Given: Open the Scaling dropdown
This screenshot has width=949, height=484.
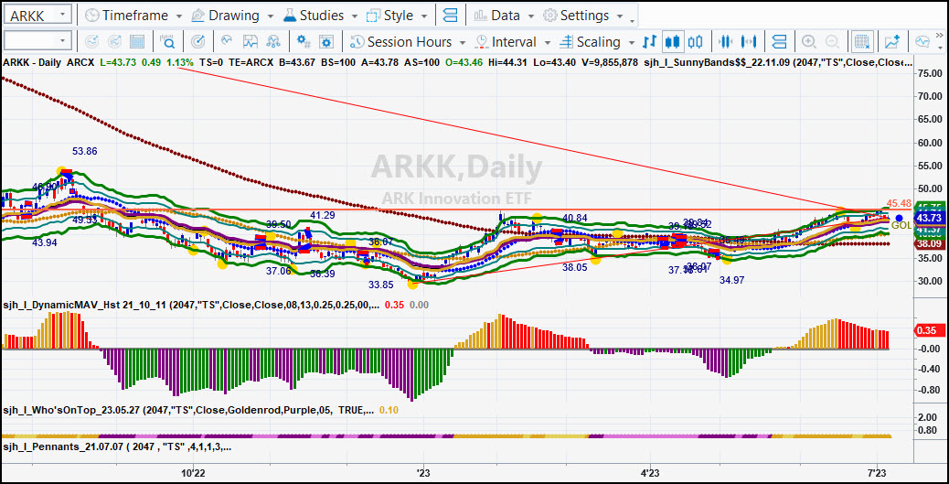Looking at the screenshot, I should click(597, 42).
